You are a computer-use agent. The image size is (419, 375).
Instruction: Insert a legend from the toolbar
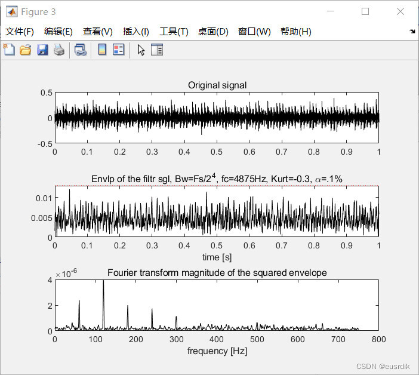coord(119,50)
